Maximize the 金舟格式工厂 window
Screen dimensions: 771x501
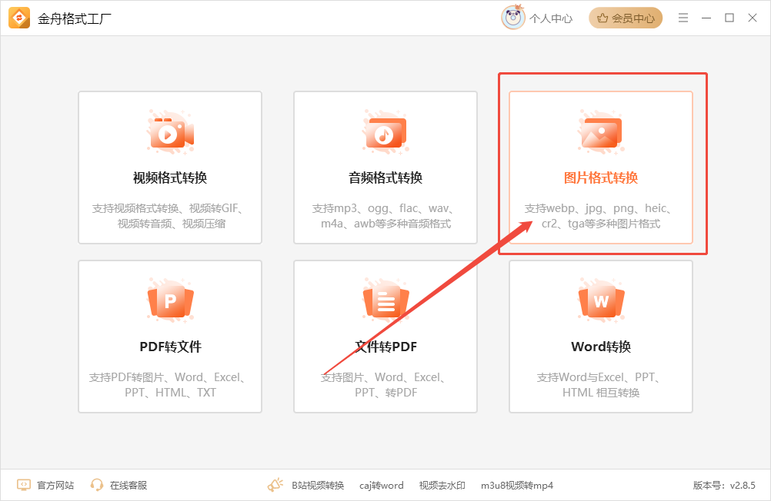(x=729, y=18)
